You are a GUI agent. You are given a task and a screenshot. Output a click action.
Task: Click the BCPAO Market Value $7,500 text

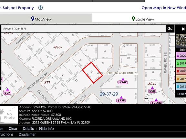(40, 115)
